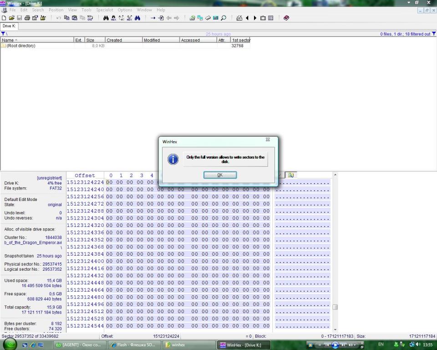Click the Open file folder icon
This screenshot has height=350, width=437.
(x=12, y=18)
